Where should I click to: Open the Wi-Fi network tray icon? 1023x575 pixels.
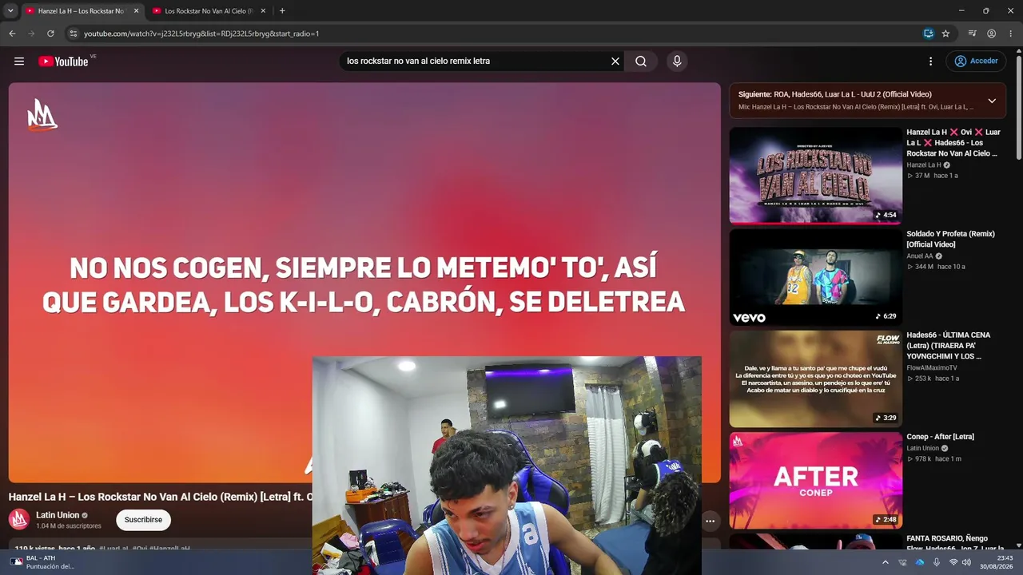953,562
